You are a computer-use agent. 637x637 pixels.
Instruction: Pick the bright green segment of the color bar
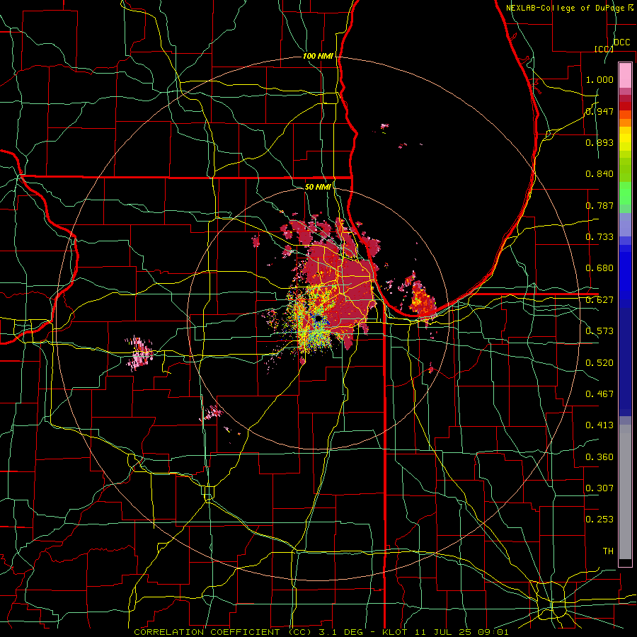coord(625,193)
